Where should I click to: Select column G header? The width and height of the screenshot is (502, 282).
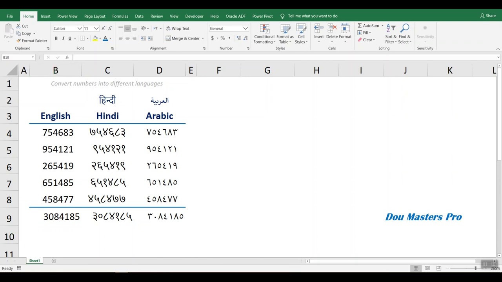coord(267,70)
